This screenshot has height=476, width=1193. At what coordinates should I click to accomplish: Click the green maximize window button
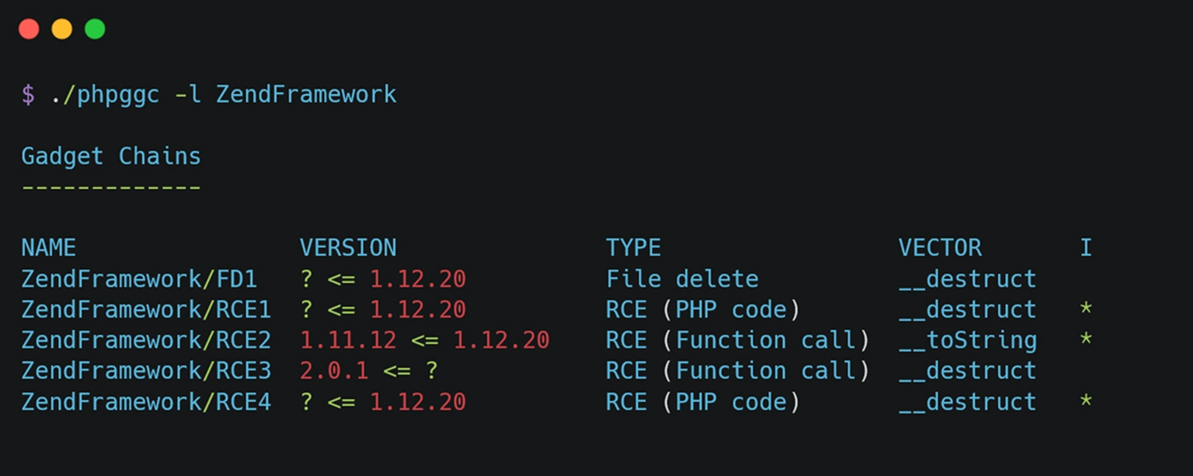[95, 29]
